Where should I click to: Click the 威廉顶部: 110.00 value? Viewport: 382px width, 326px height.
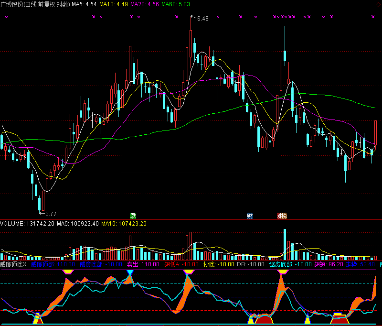53,264
